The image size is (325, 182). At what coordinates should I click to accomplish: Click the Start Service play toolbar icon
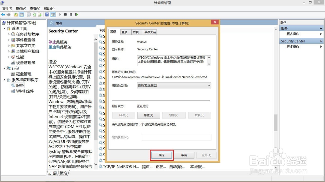pos(60,15)
